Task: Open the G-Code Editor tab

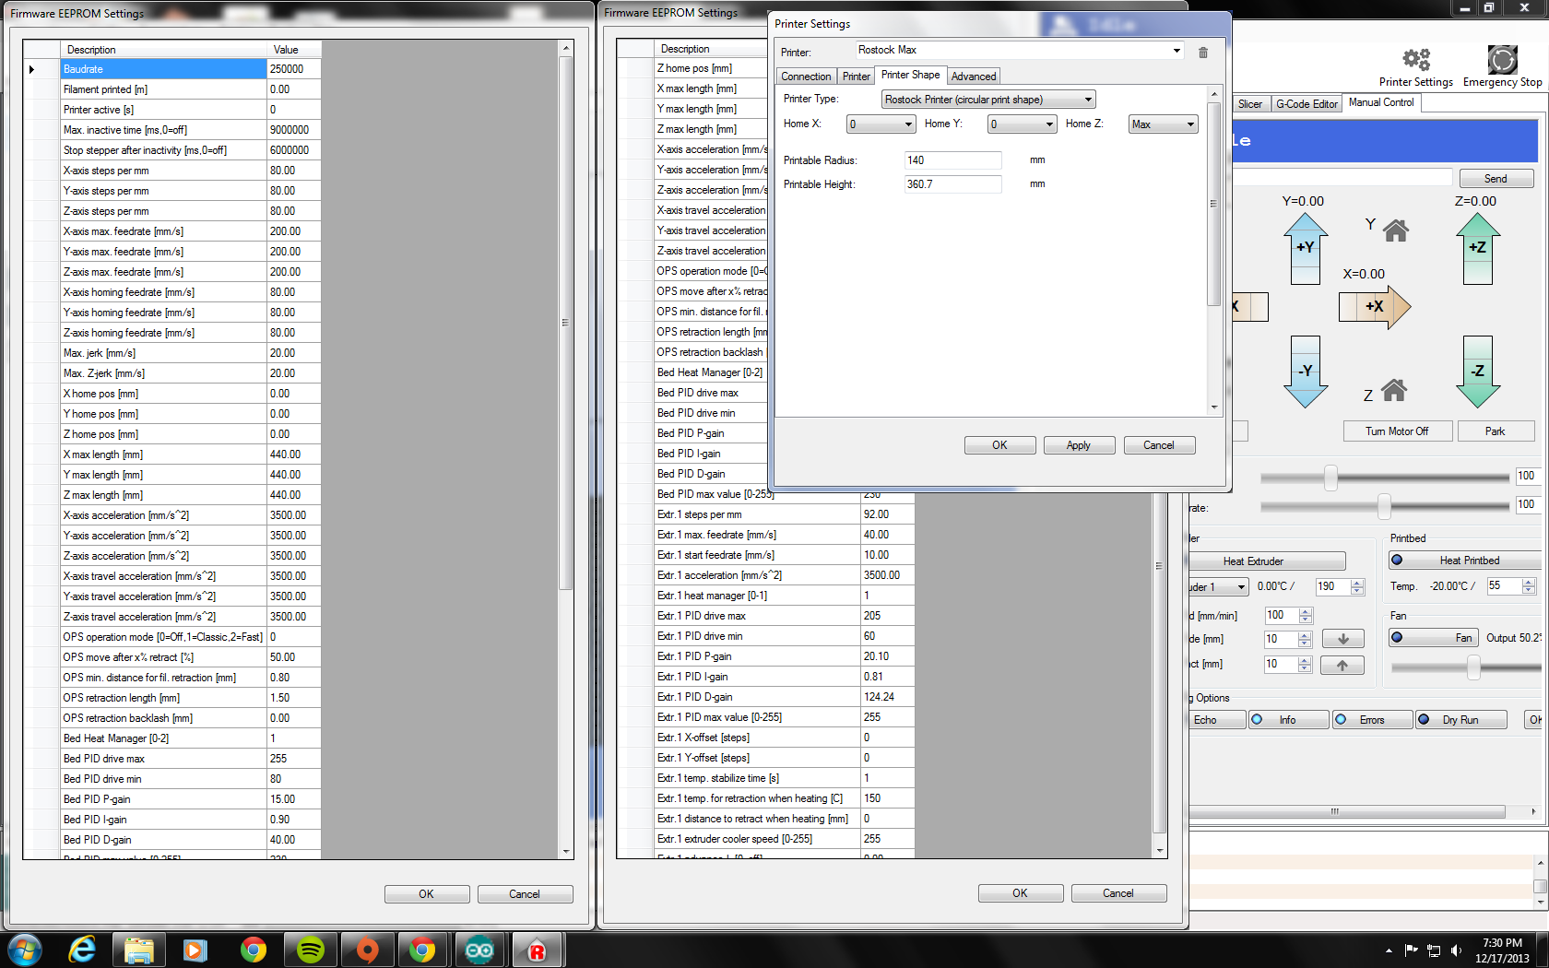Action: [x=1306, y=104]
